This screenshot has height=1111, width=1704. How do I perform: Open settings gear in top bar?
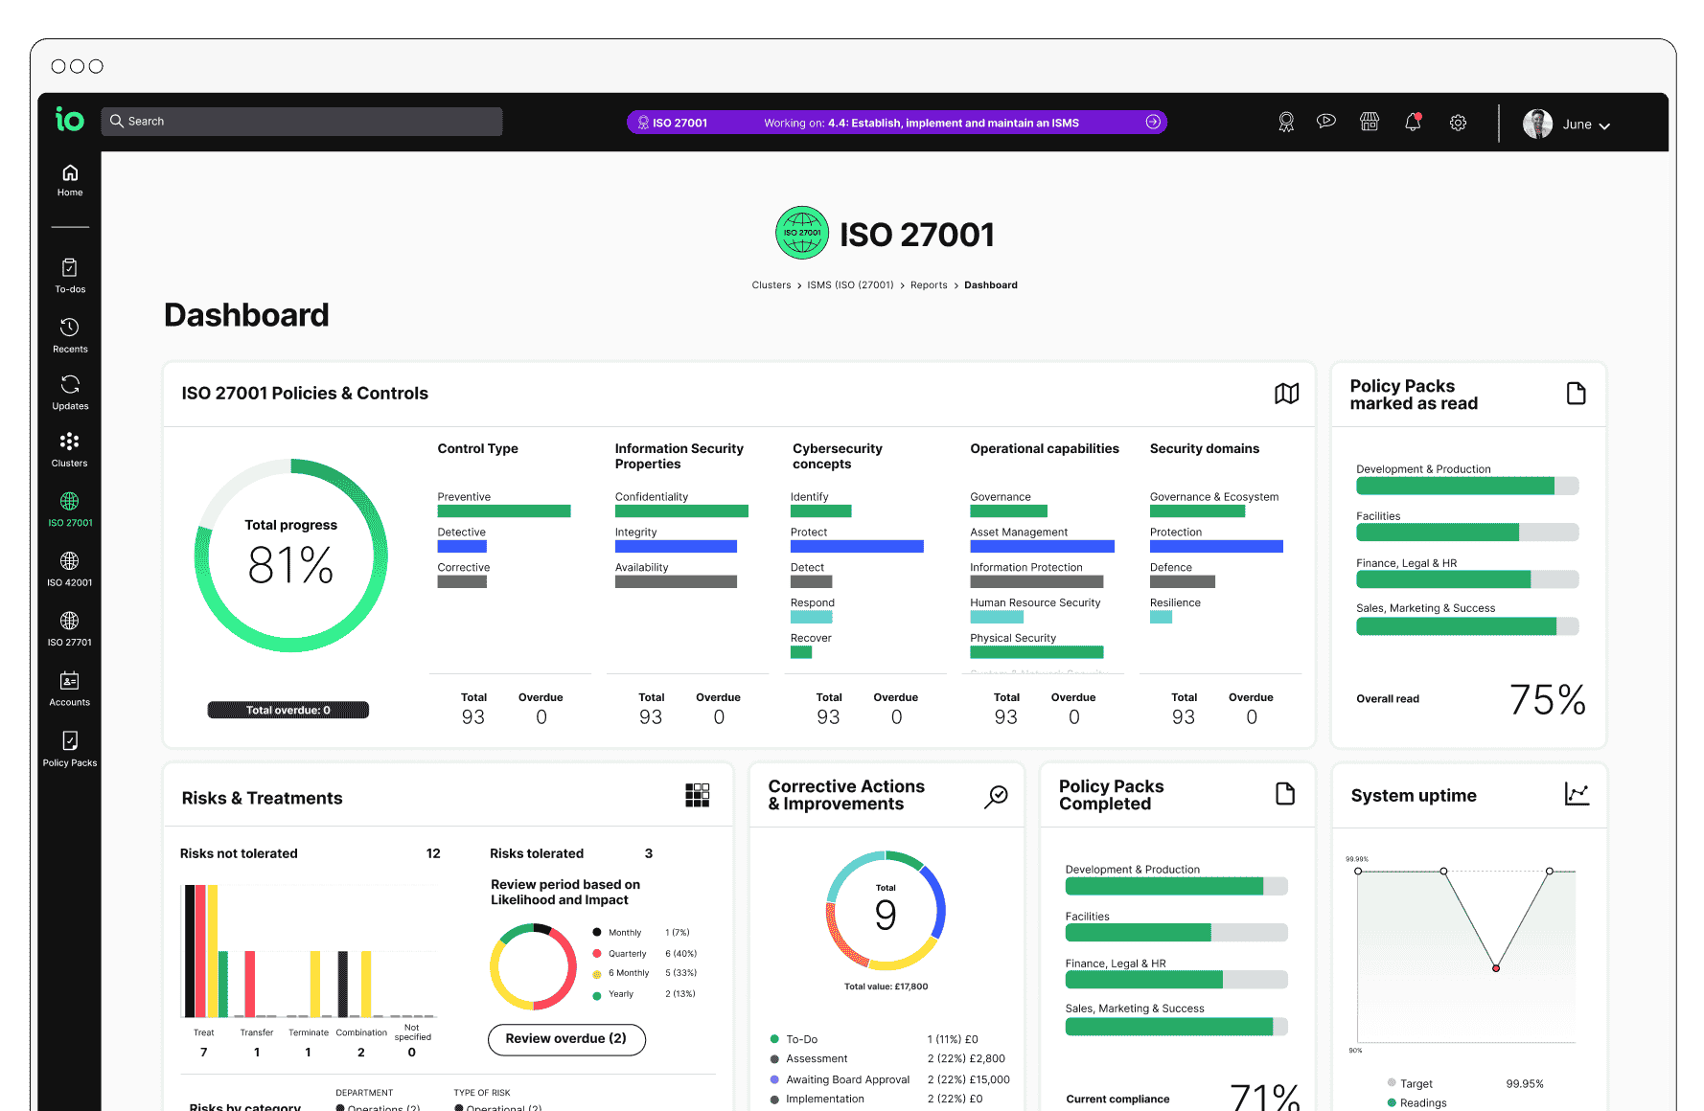[x=1458, y=123]
